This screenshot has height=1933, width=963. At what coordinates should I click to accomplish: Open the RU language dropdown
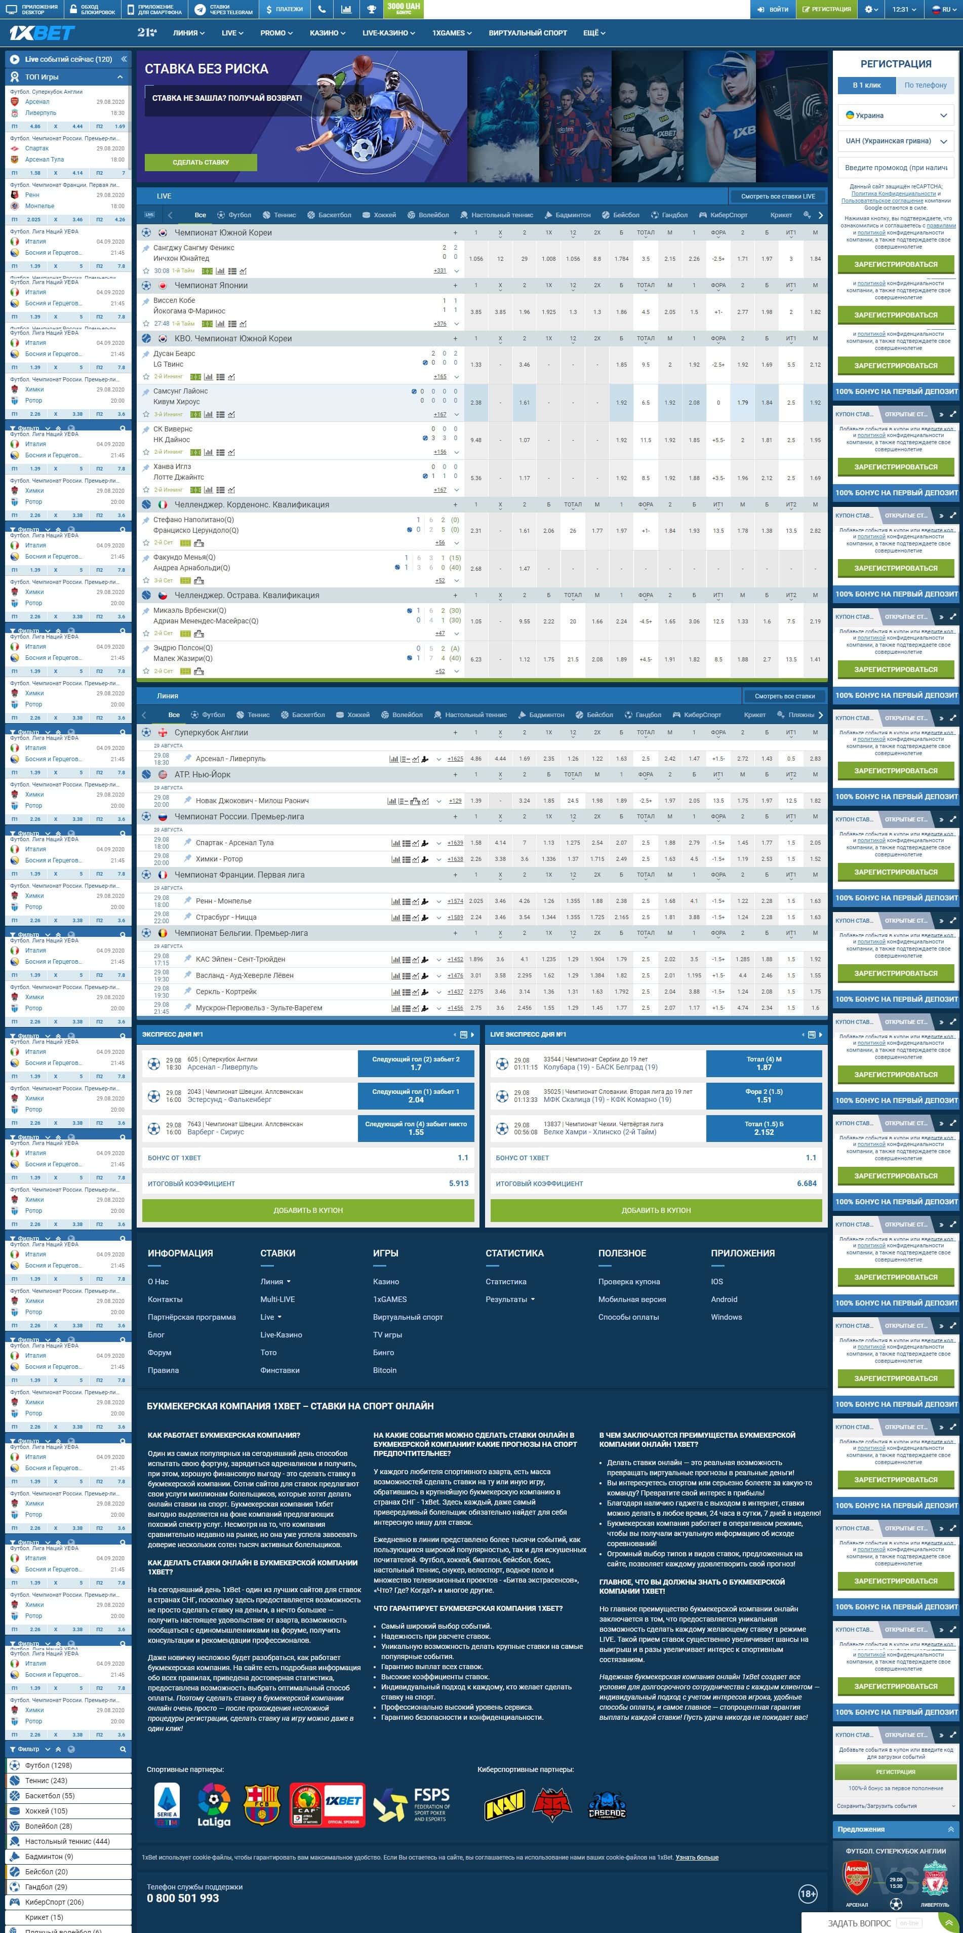942,10
